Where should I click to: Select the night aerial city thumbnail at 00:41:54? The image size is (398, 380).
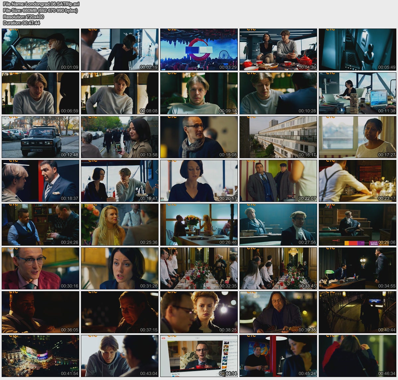tap(40, 356)
